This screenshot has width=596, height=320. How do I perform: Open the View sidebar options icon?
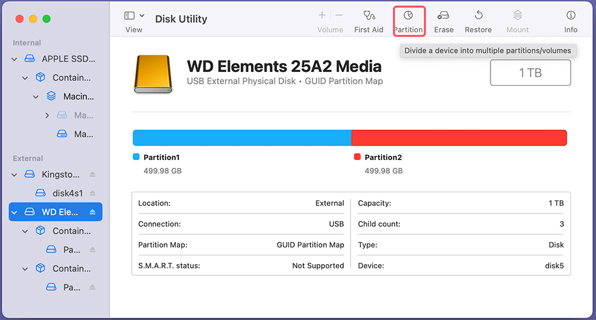pyautogui.click(x=129, y=15)
